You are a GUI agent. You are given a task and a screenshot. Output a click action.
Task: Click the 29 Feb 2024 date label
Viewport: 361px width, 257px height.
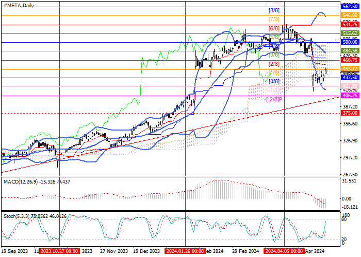point(245,251)
